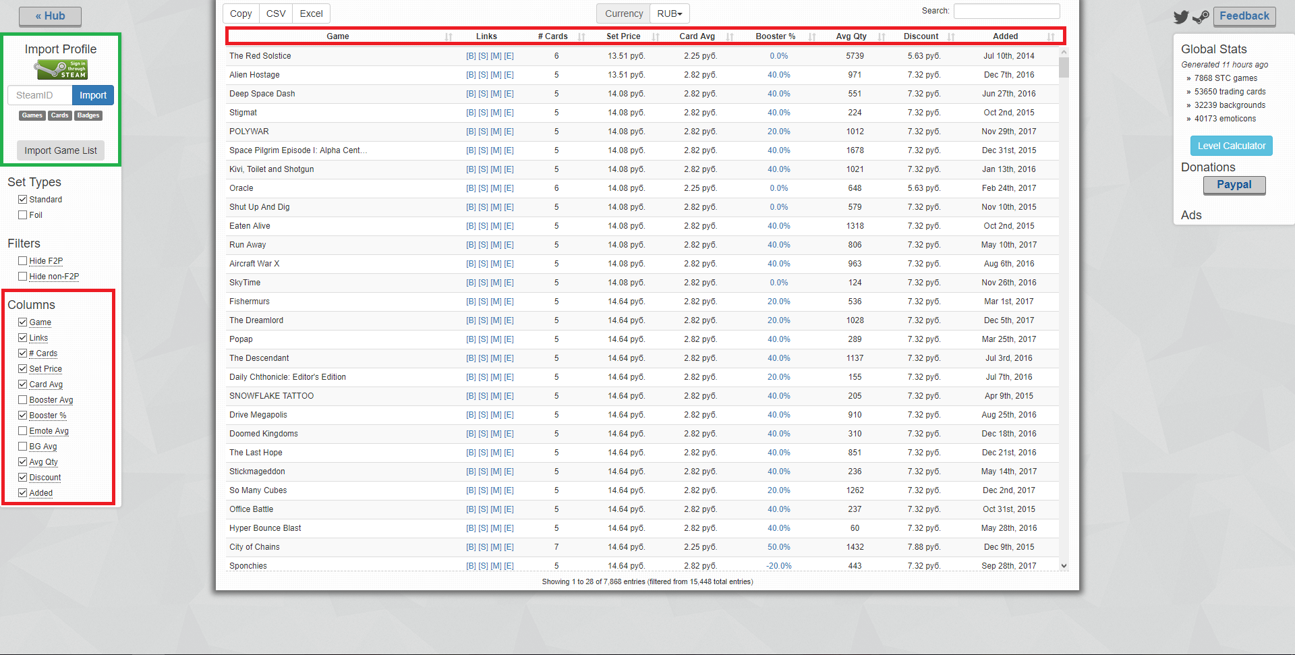Sort by Booster % column arrows
Viewport: 1295px width, 655px height.
pyautogui.click(x=812, y=36)
